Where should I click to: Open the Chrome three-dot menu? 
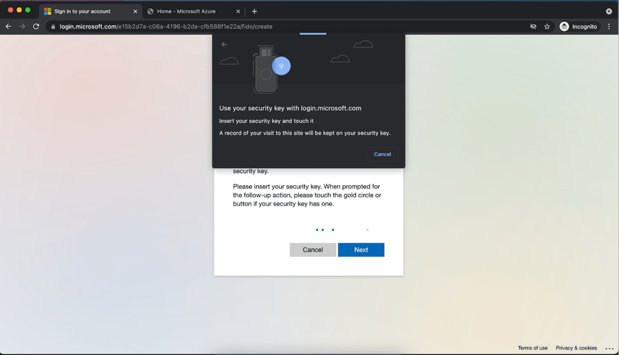(609, 27)
